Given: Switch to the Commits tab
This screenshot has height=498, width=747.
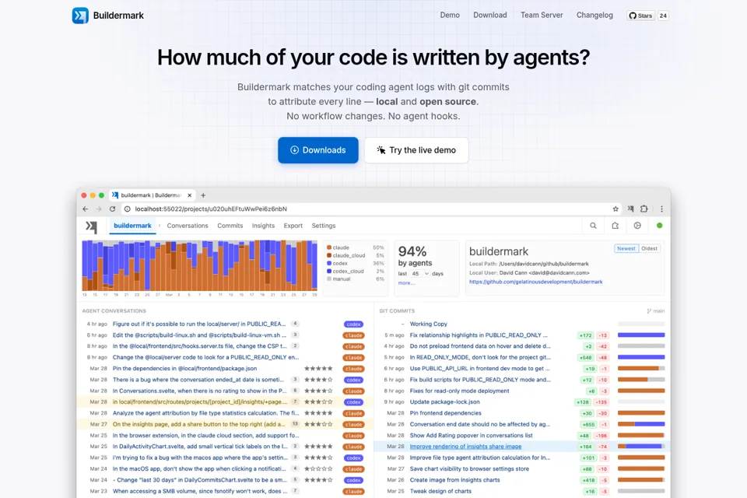Looking at the screenshot, I should (x=230, y=226).
